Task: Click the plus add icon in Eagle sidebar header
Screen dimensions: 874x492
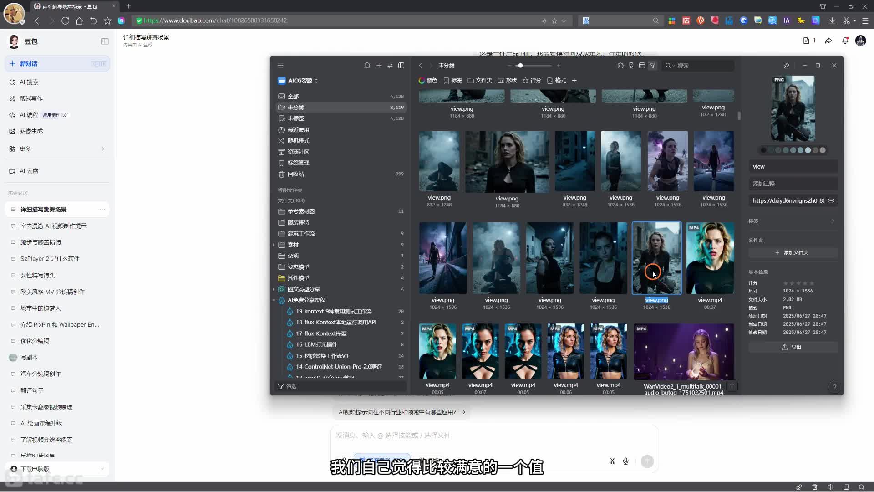Action: (x=379, y=66)
